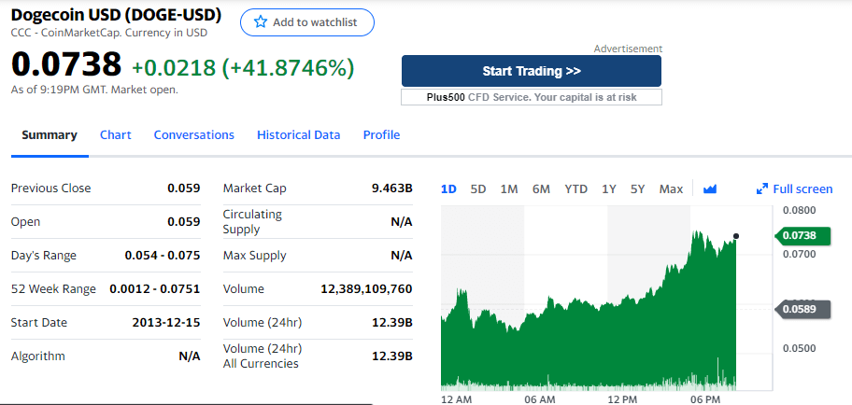Select the Summary tab
The height and width of the screenshot is (405, 852).
(50, 135)
